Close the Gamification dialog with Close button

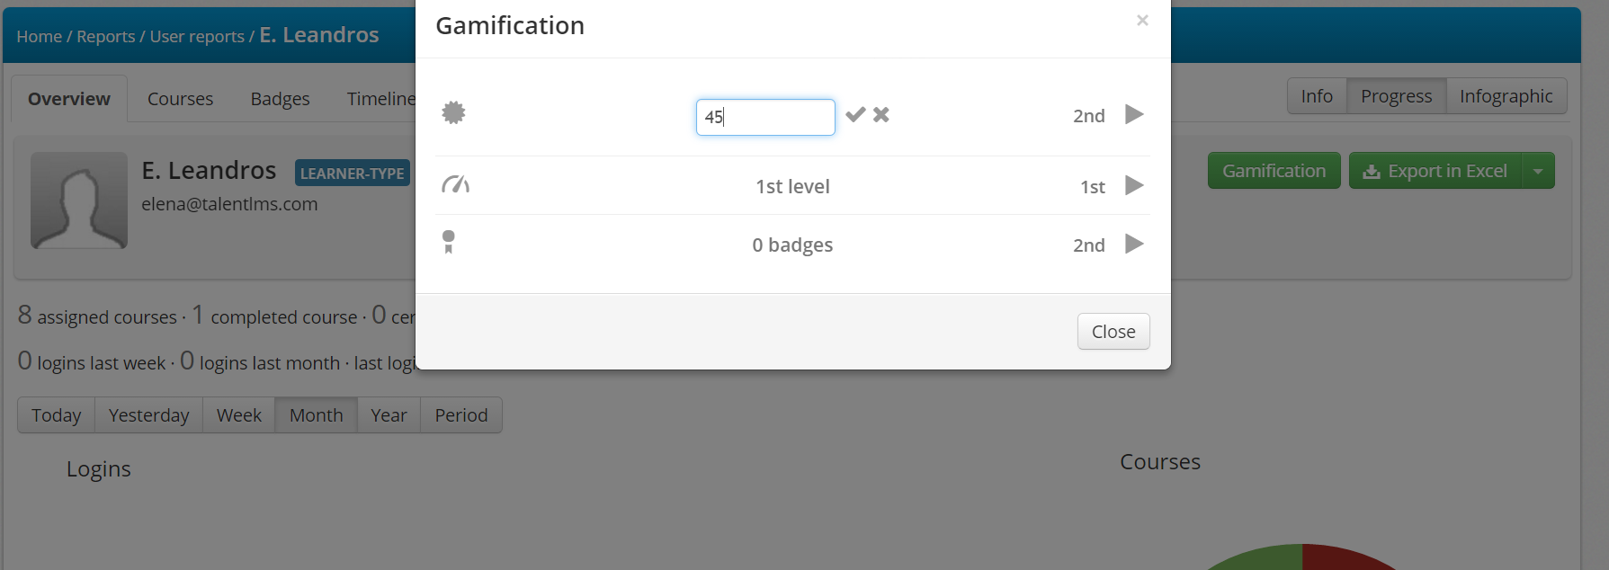(1113, 331)
